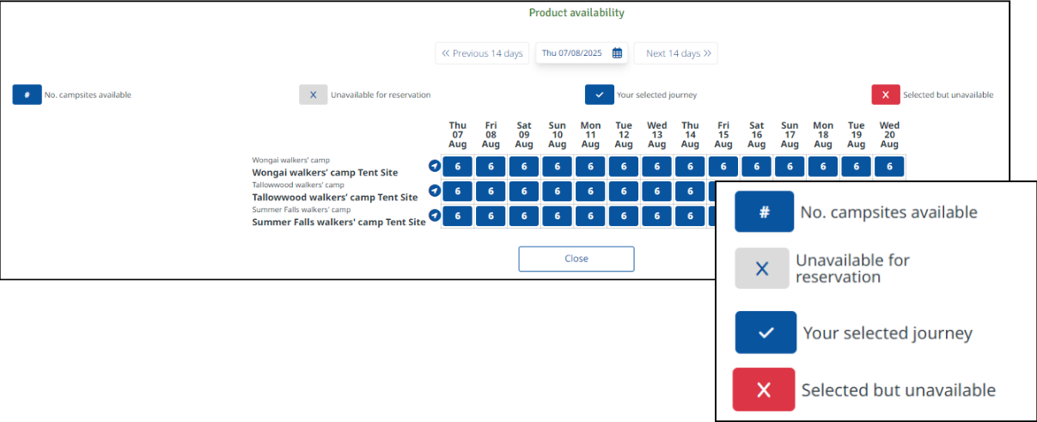Click the bold 'Wongai walkers' camp Tent Site' label
The image size is (1037, 422).
click(325, 173)
